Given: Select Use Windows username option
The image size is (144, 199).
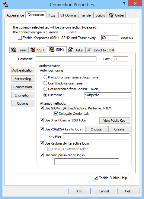Looking at the screenshot, I should 45,83.
